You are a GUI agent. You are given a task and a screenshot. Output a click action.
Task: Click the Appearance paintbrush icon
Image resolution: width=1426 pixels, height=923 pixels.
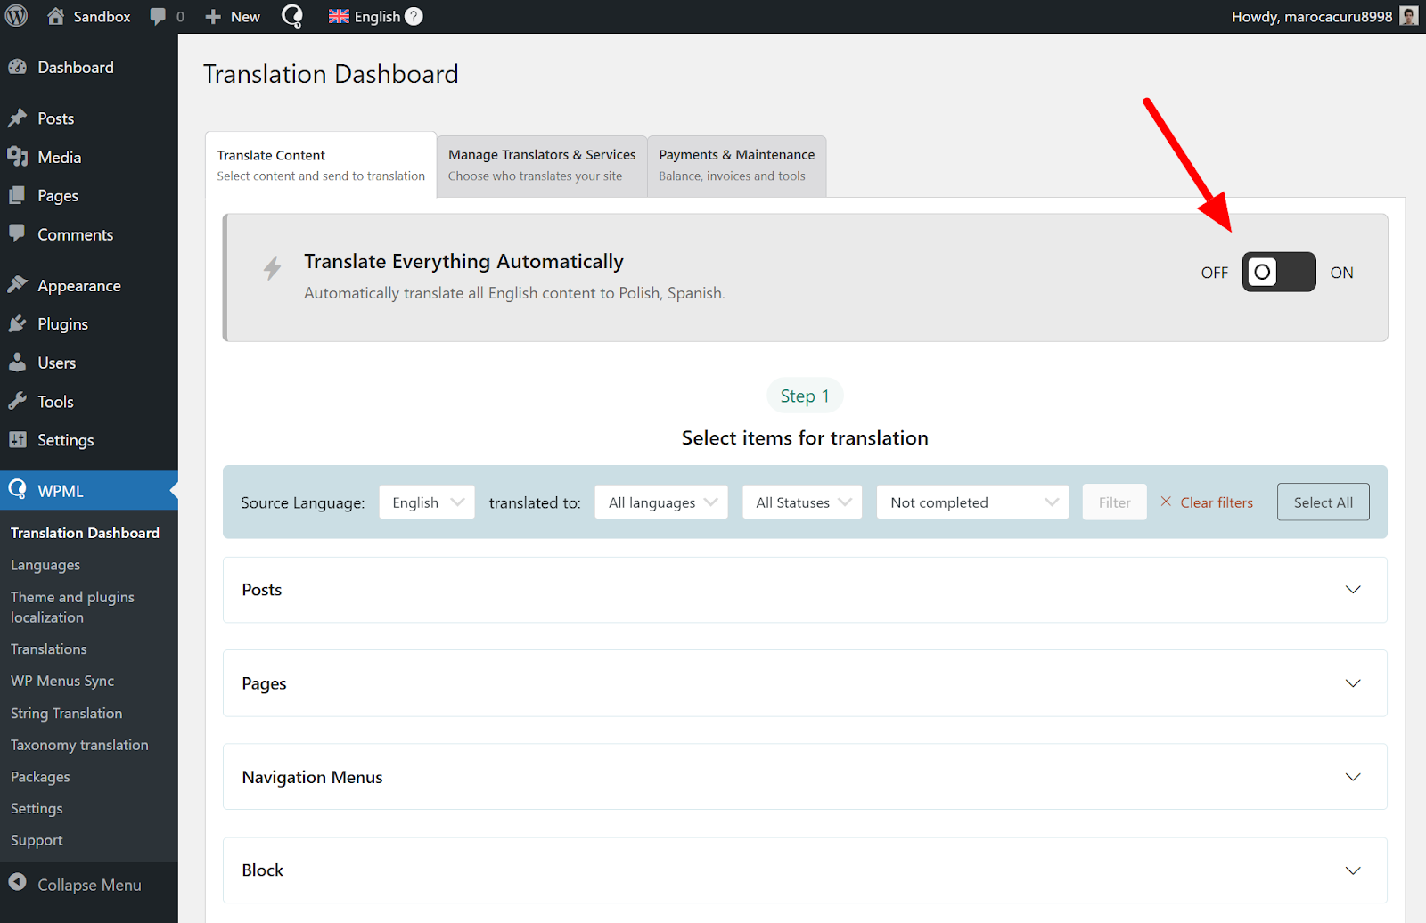coord(17,285)
